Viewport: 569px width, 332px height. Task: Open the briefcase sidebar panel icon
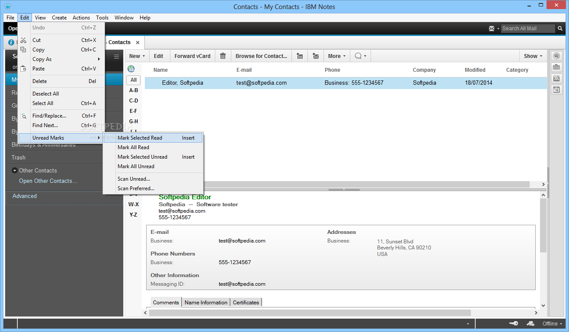556,67
